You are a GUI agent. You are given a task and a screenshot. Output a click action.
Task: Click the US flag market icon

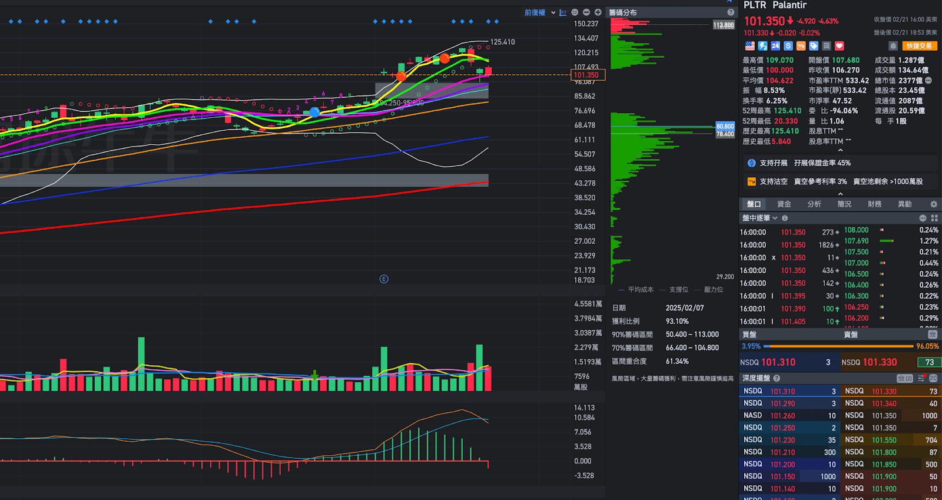[749, 46]
